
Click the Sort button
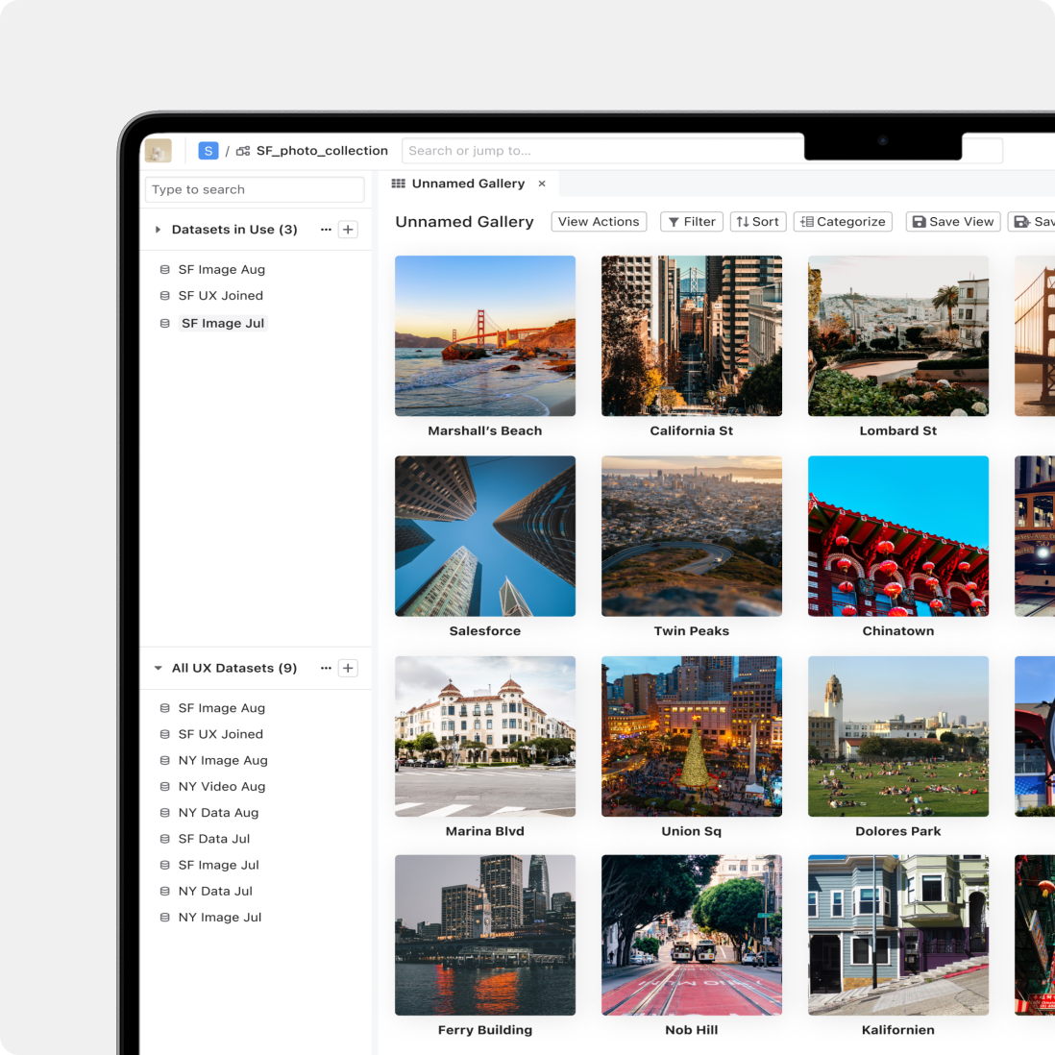pyautogui.click(x=758, y=221)
